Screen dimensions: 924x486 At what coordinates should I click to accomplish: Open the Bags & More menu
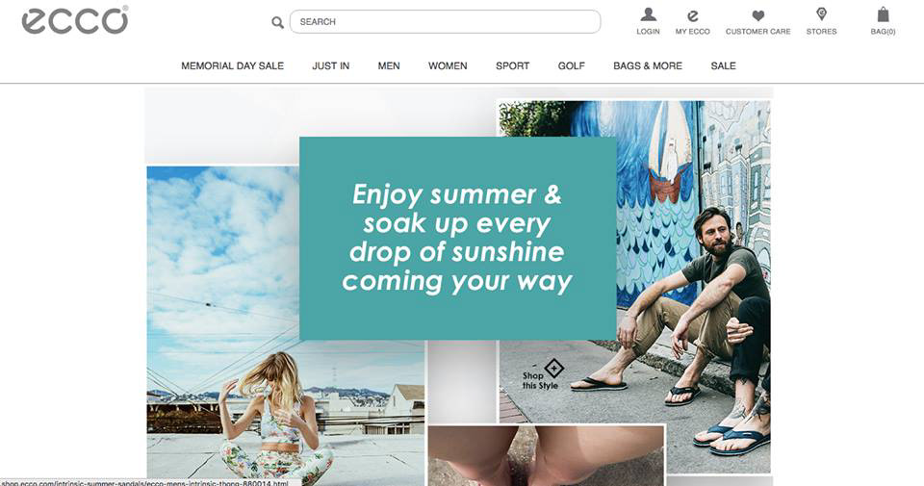648,66
